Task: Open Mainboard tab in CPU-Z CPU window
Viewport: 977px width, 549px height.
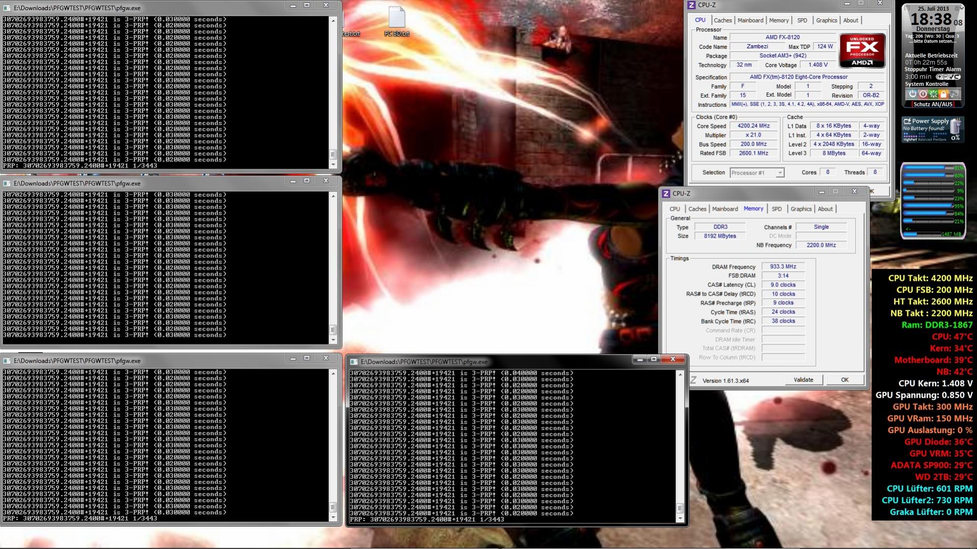Action: tap(750, 20)
